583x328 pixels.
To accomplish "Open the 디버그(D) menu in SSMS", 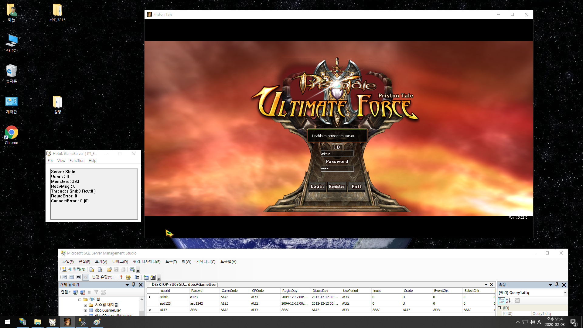I will (x=120, y=261).
